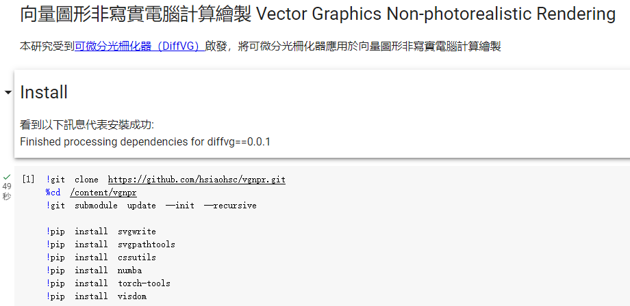Place cursor on the pip install cssutils line

coord(101,257)
